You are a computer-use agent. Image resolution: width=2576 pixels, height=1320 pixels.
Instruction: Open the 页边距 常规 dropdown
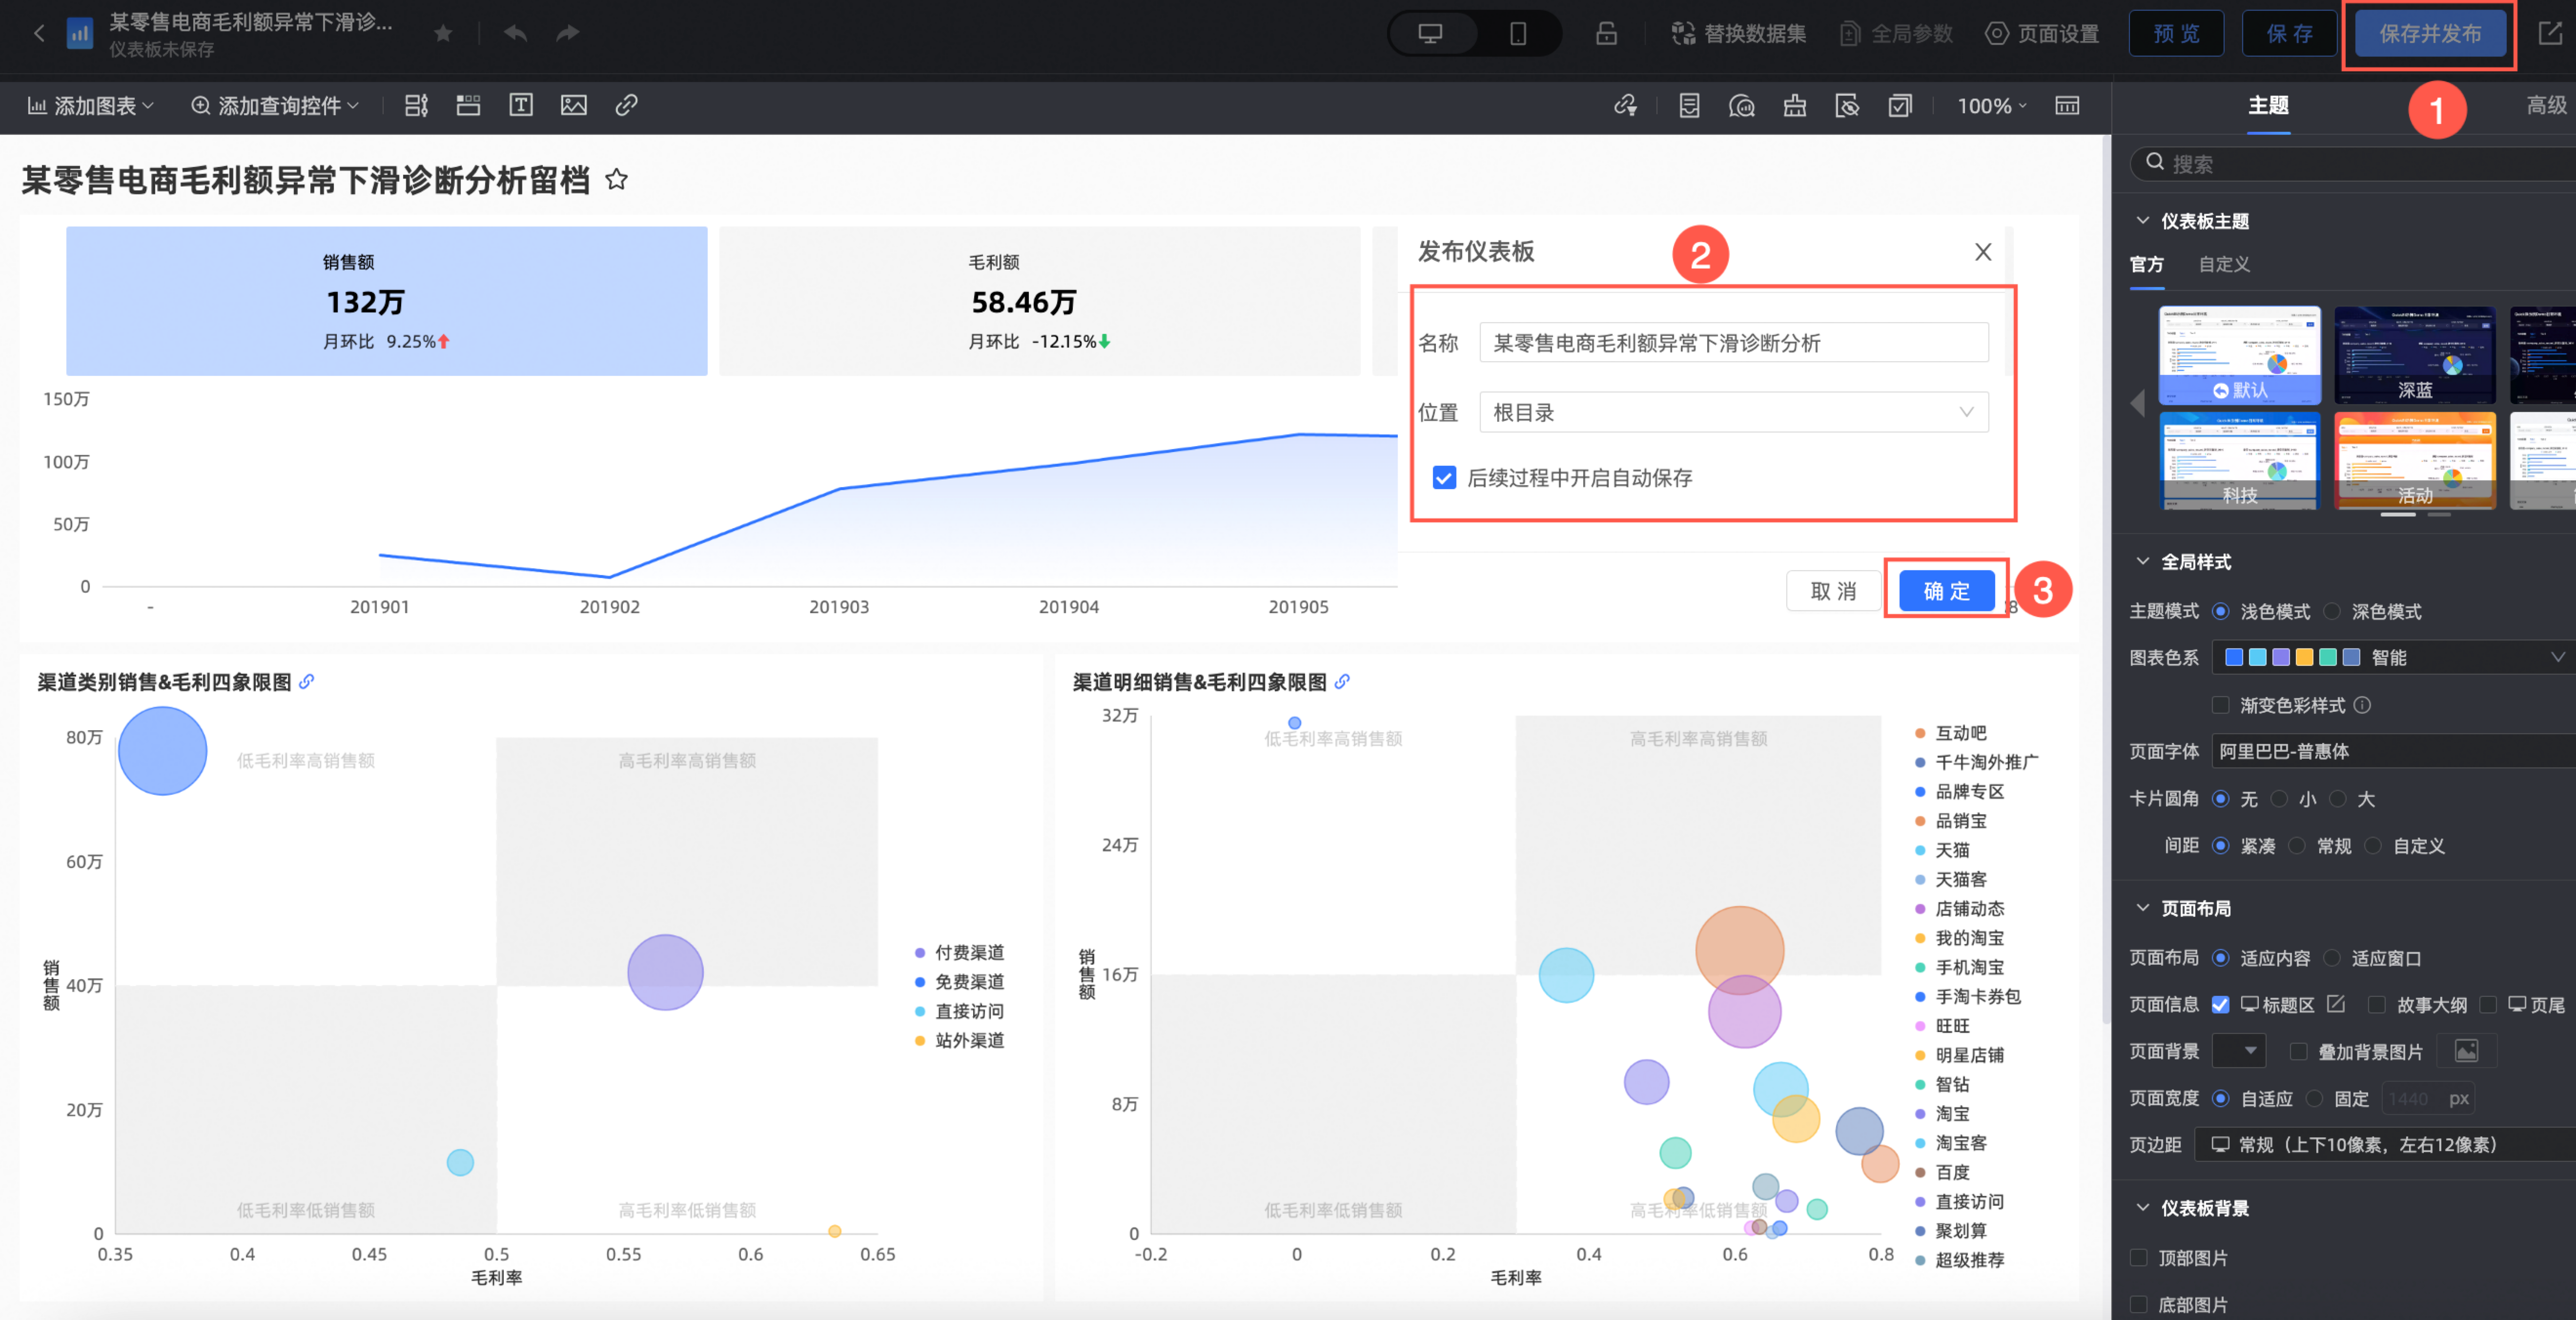pos(2385,1145)
